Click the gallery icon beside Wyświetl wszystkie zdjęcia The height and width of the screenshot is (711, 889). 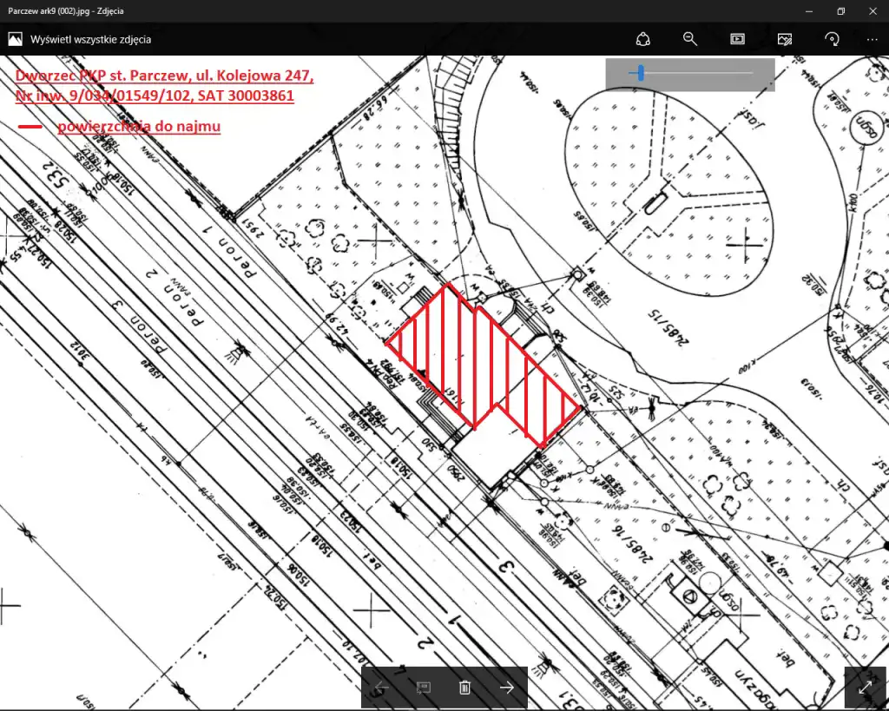16,39
